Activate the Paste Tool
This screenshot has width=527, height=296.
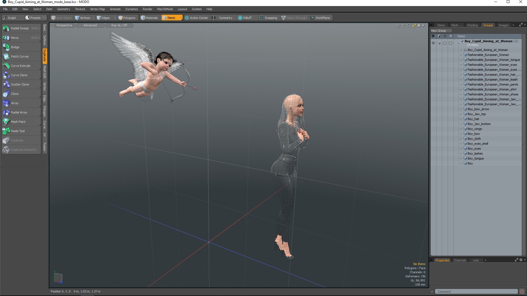21,131
